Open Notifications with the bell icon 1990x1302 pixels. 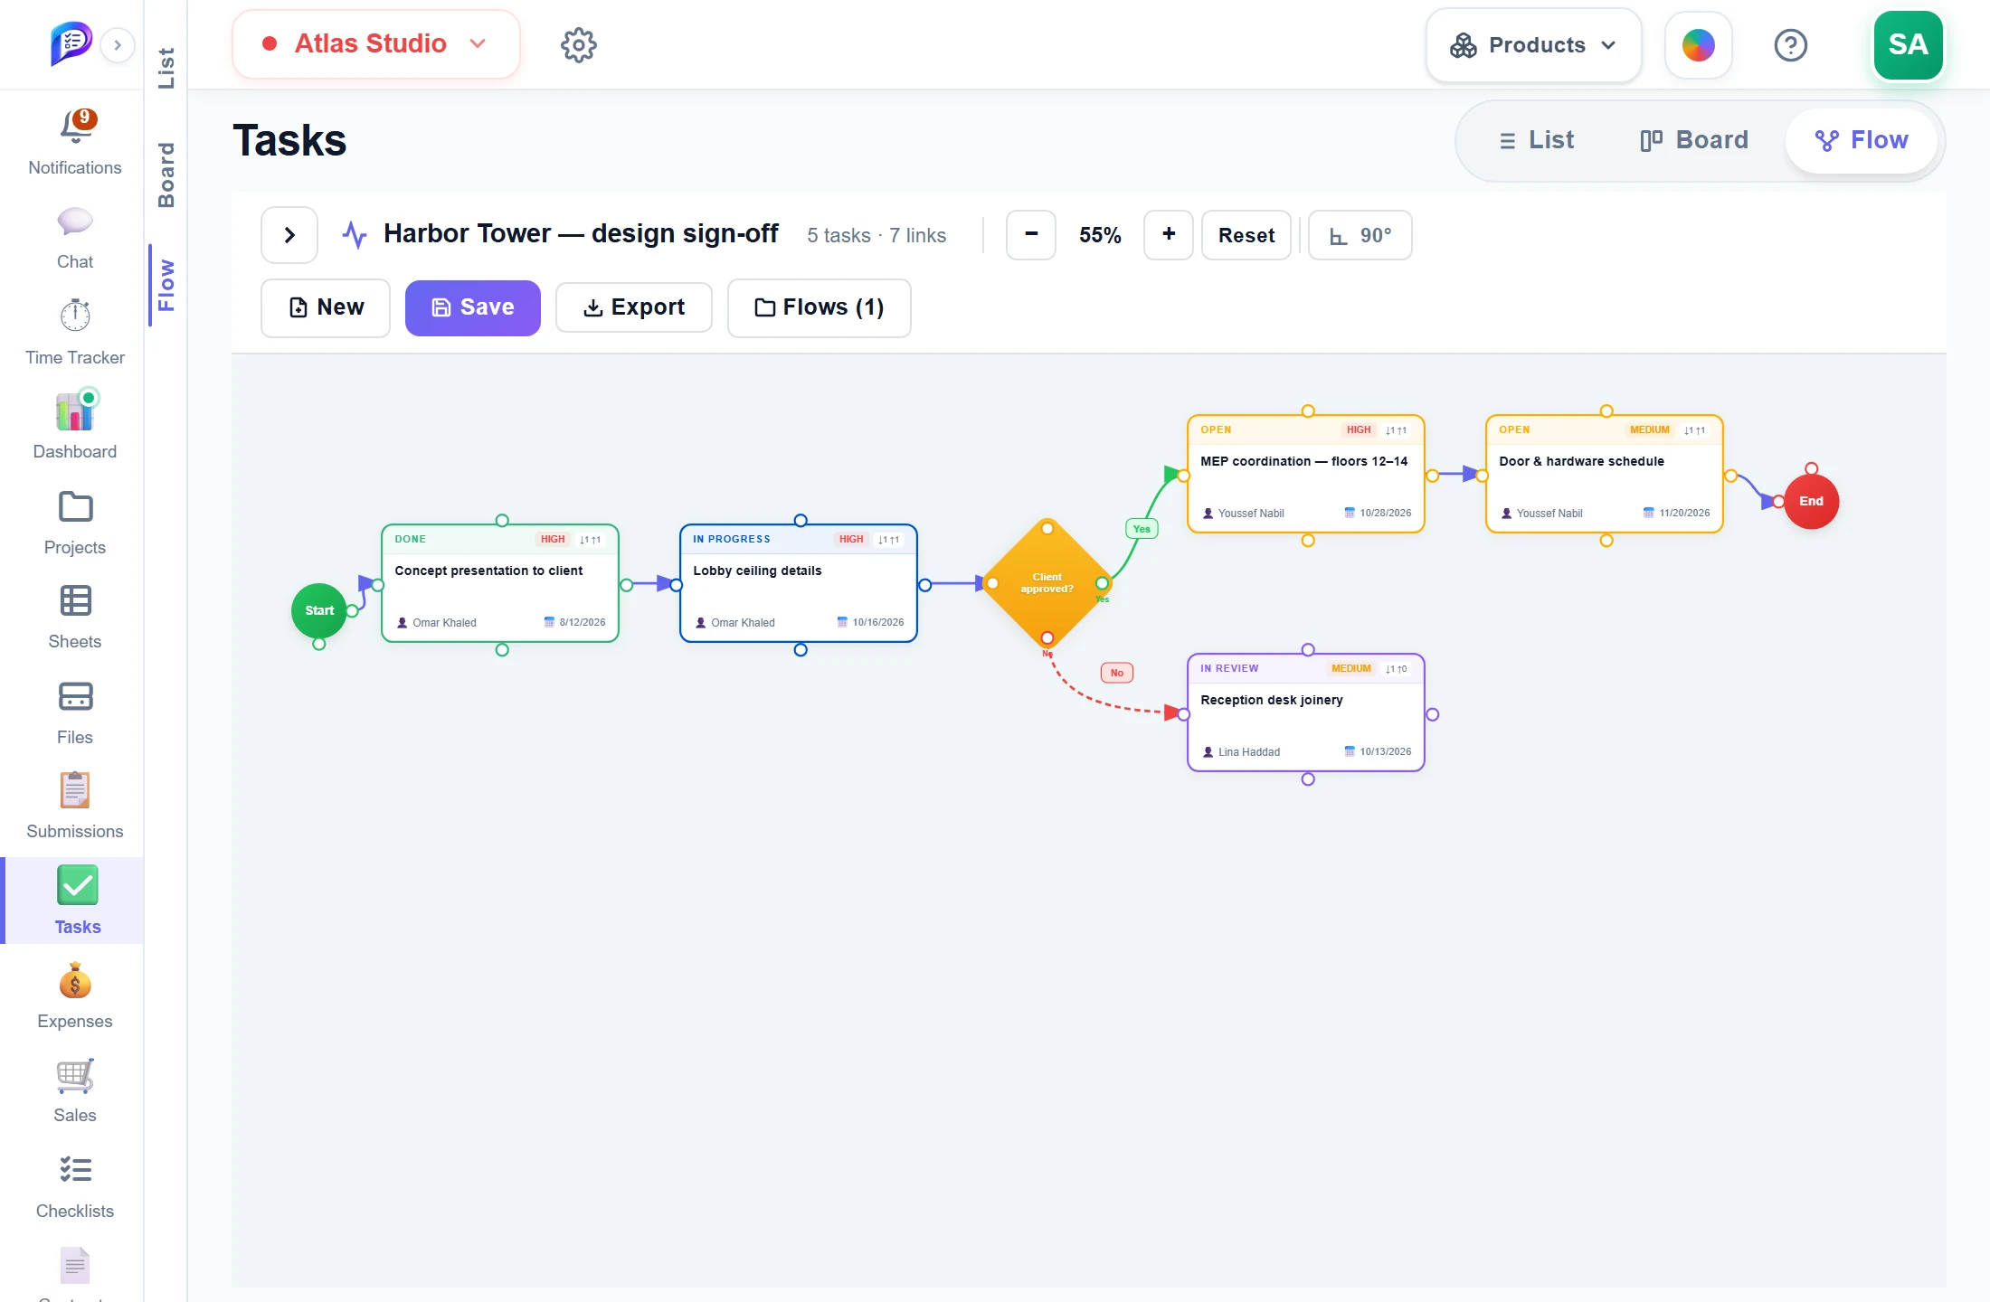tap(75, 127)
